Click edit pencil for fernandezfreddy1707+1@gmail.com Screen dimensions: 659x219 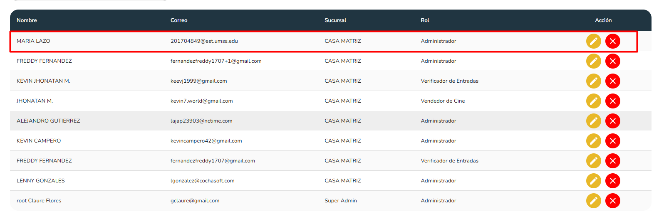pos(593,61)
